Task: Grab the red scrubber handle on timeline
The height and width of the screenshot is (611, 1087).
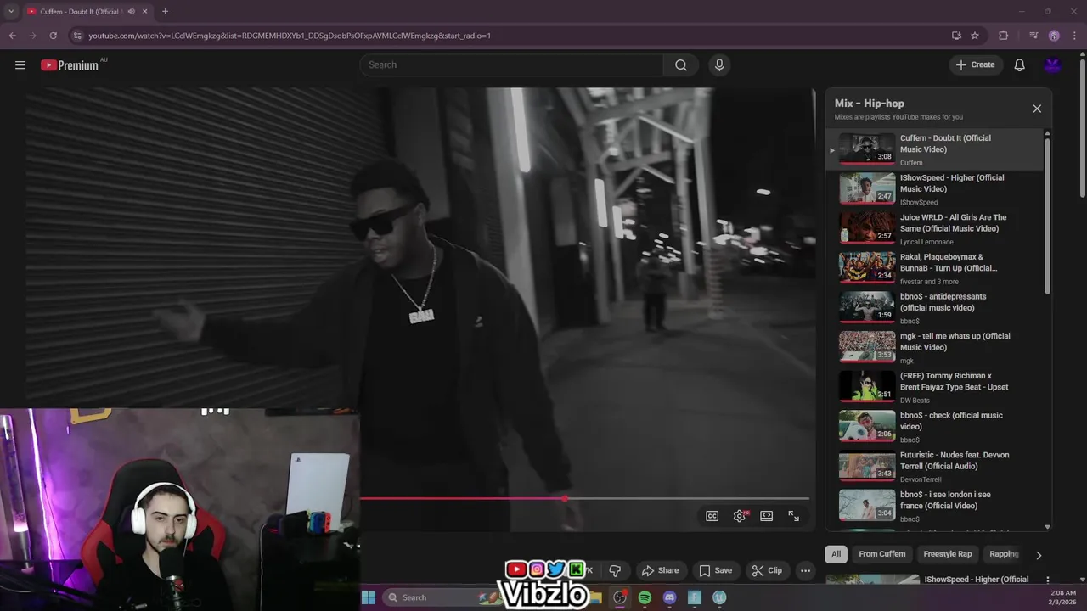Action: pos(566,498)
